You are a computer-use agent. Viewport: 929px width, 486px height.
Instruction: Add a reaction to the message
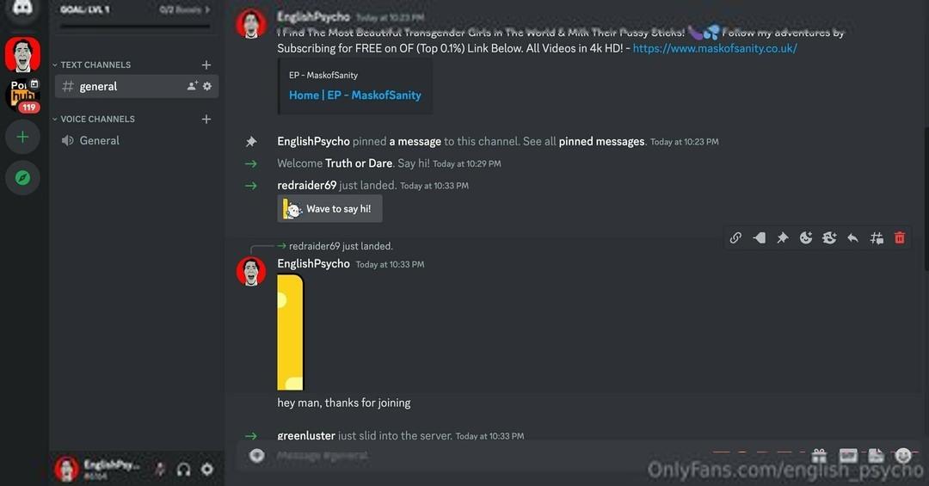(806, 237)
